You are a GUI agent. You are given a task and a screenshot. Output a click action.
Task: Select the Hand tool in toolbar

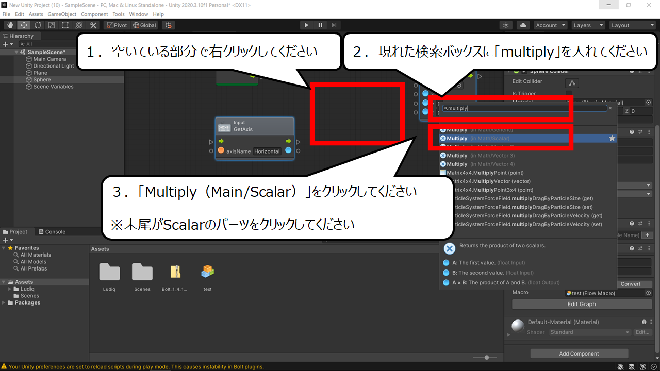10,25
